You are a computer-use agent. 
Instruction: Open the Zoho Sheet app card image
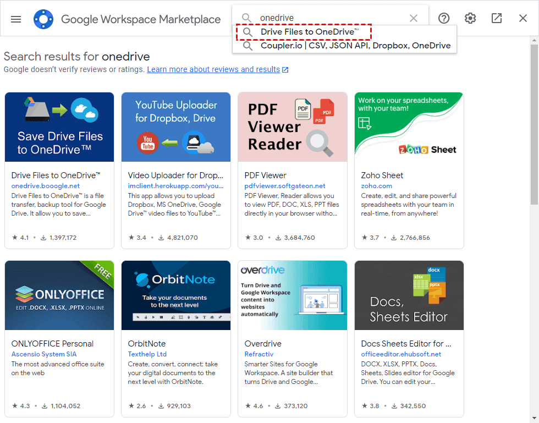point(409,127)
